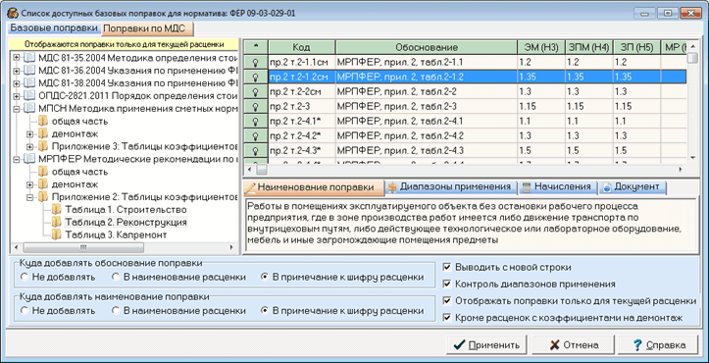709x363 pixels.
Task: Open Начисления tab
Action: pyautogui.click(x=557, y=187)
